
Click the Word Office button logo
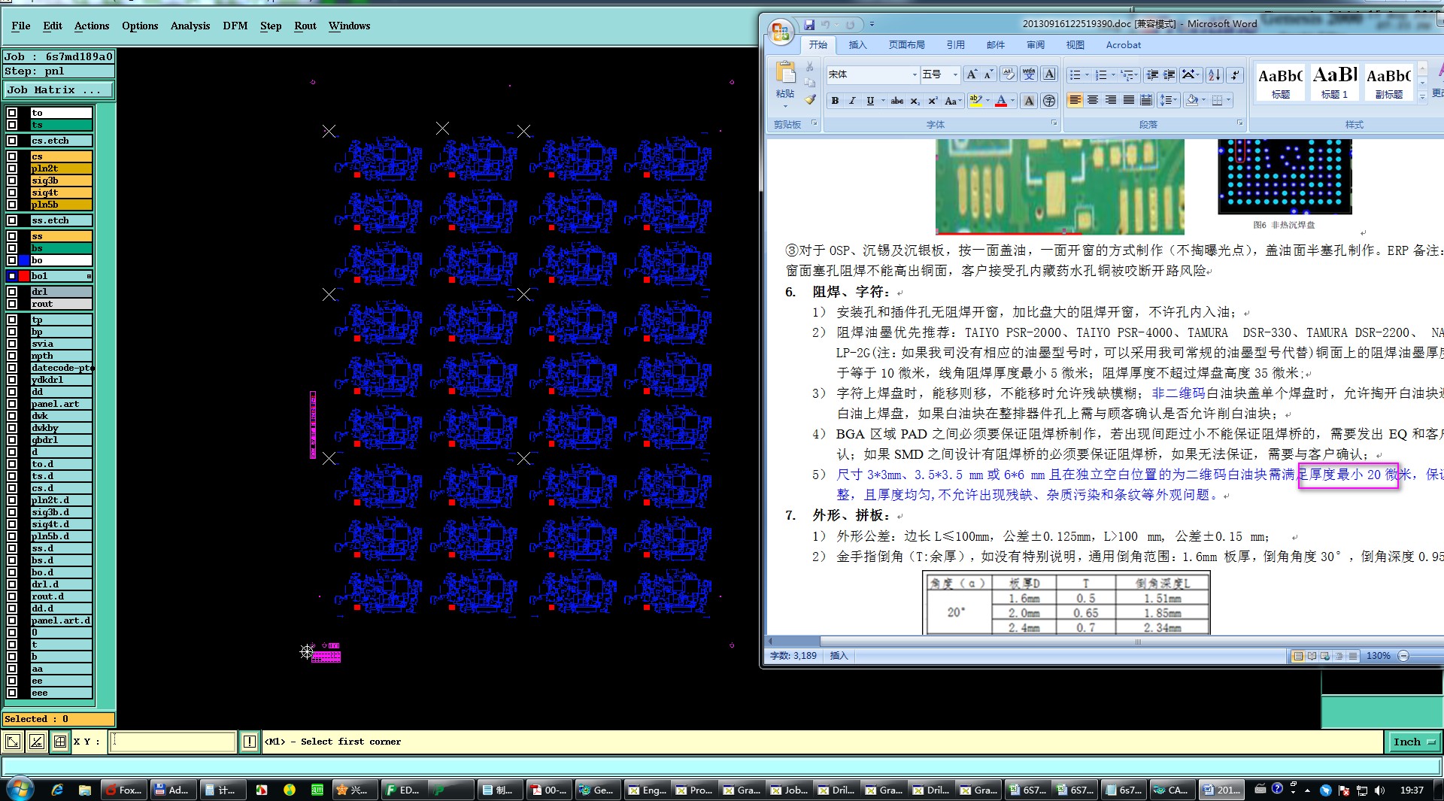pos(781,32)
